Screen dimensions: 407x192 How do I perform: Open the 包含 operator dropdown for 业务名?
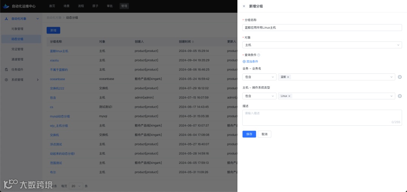[259, 77]
